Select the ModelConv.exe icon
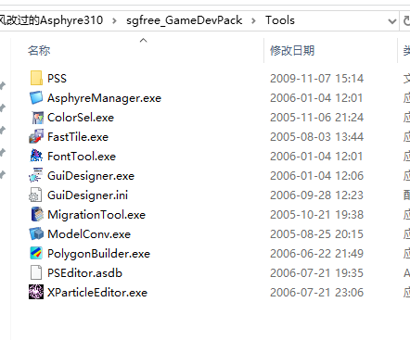This screenshot has height=340, width=410. coord(36,234)
